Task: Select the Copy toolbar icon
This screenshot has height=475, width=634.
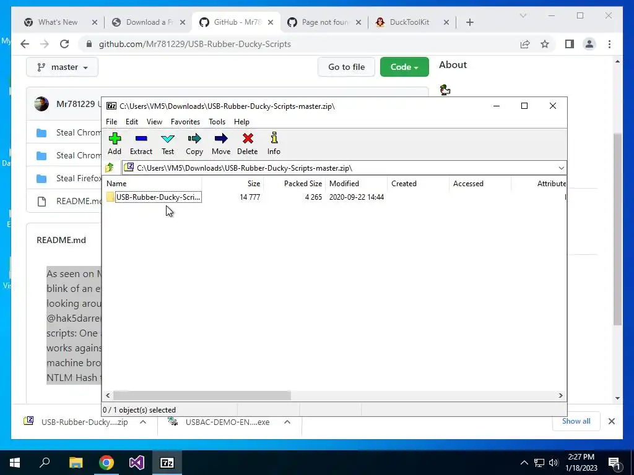Action: (x=194, y=143)
